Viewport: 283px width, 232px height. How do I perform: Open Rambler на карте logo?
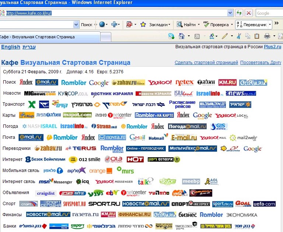click(154, 115)
